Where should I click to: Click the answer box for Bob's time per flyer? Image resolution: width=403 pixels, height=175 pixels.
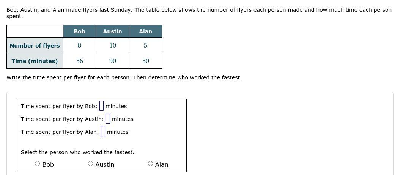coord(102,106)
